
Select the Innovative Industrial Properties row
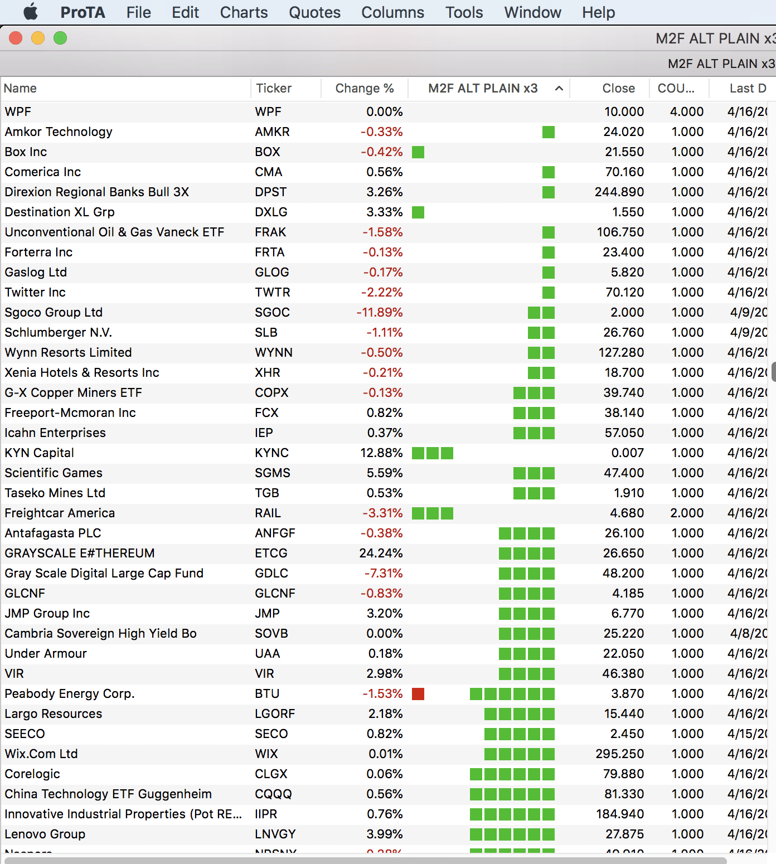[x=385, y=814]
